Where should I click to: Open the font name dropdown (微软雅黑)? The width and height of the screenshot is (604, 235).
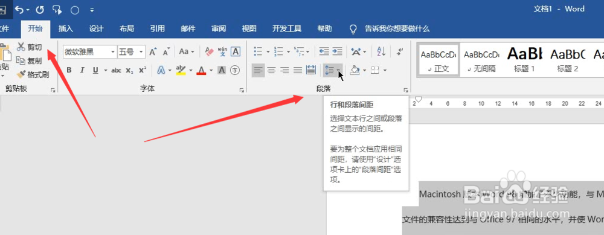[113, 51]
